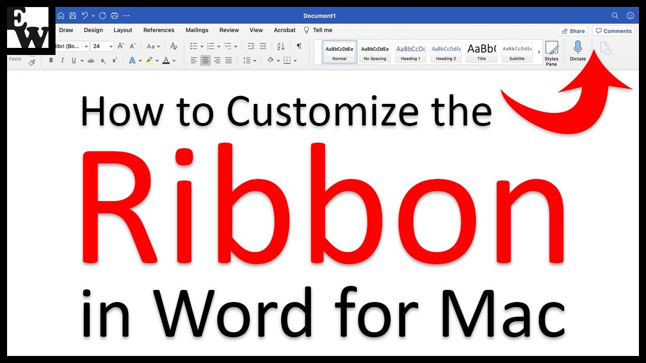
Task: Click the Share button
Action: [x=573, y=31]
